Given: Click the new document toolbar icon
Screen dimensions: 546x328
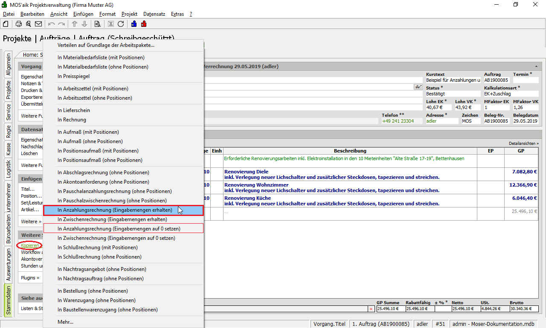Looking at the screenshot, I should [x=6, y=24].
